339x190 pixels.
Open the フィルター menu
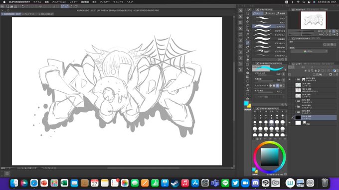pyautogui.click(x=105, y=2)
